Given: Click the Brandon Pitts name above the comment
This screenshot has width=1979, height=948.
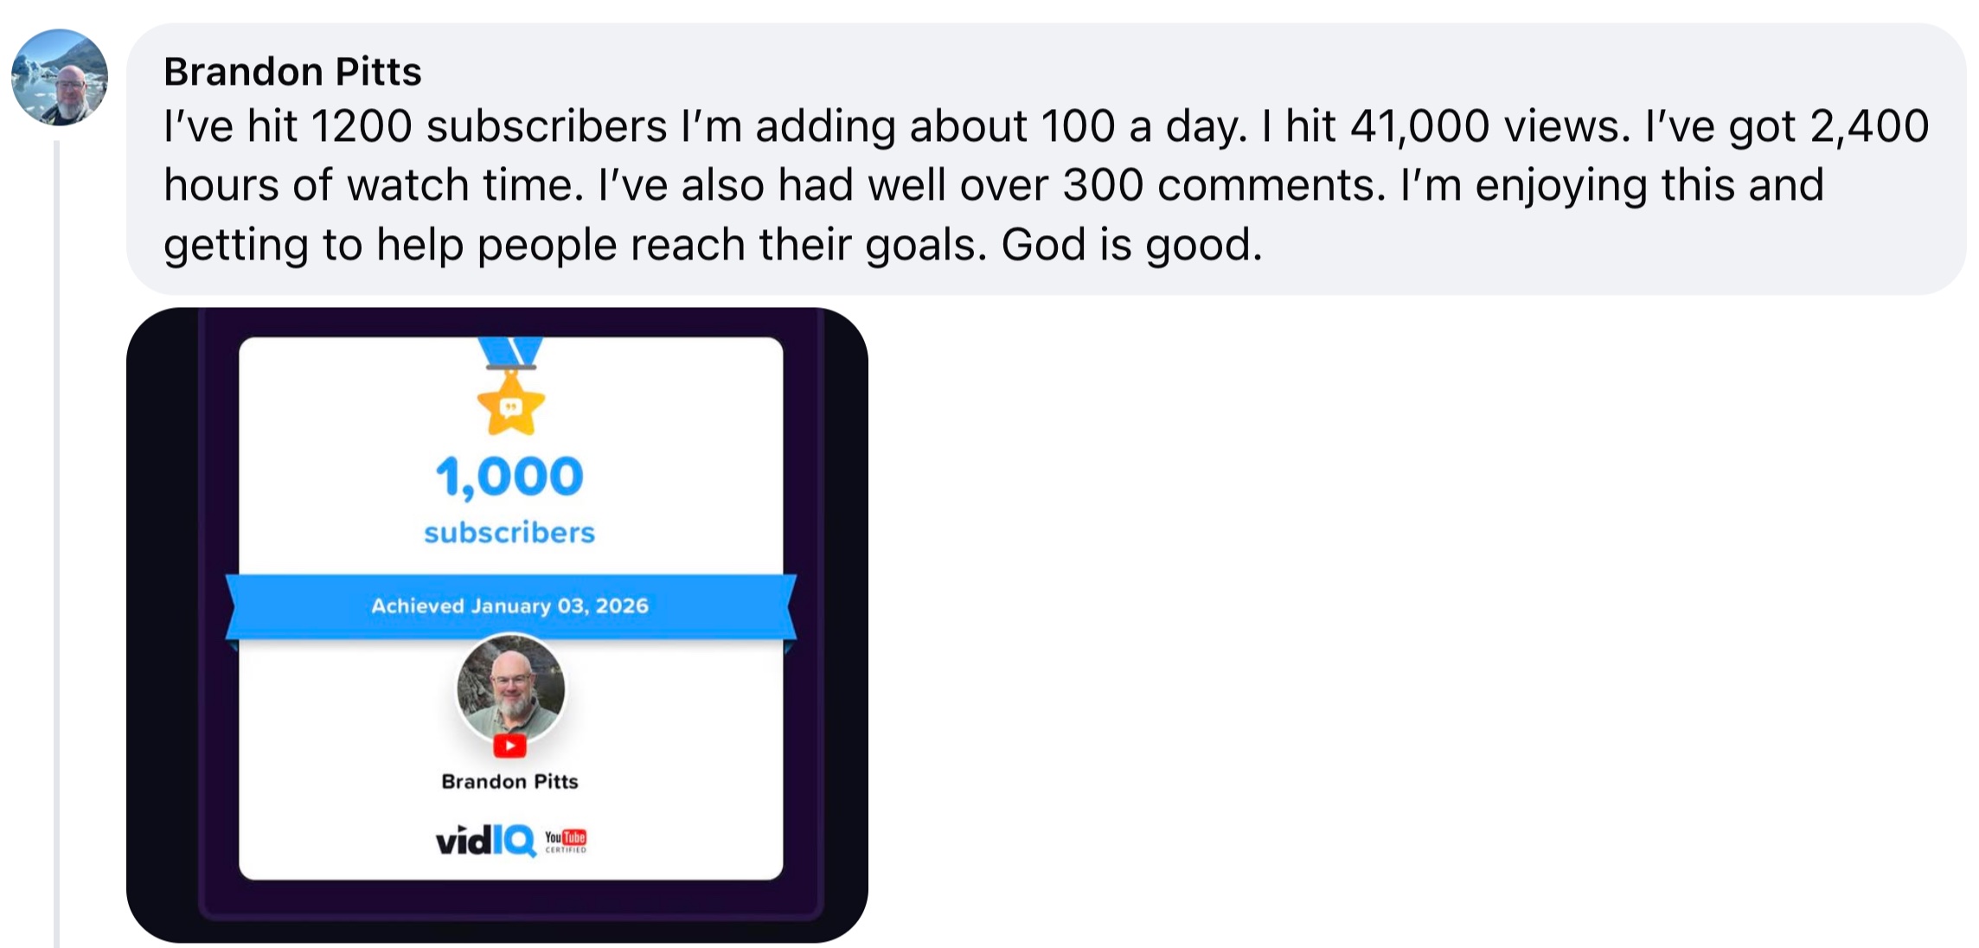Looking at the screenshot, I should pos(292,72).
